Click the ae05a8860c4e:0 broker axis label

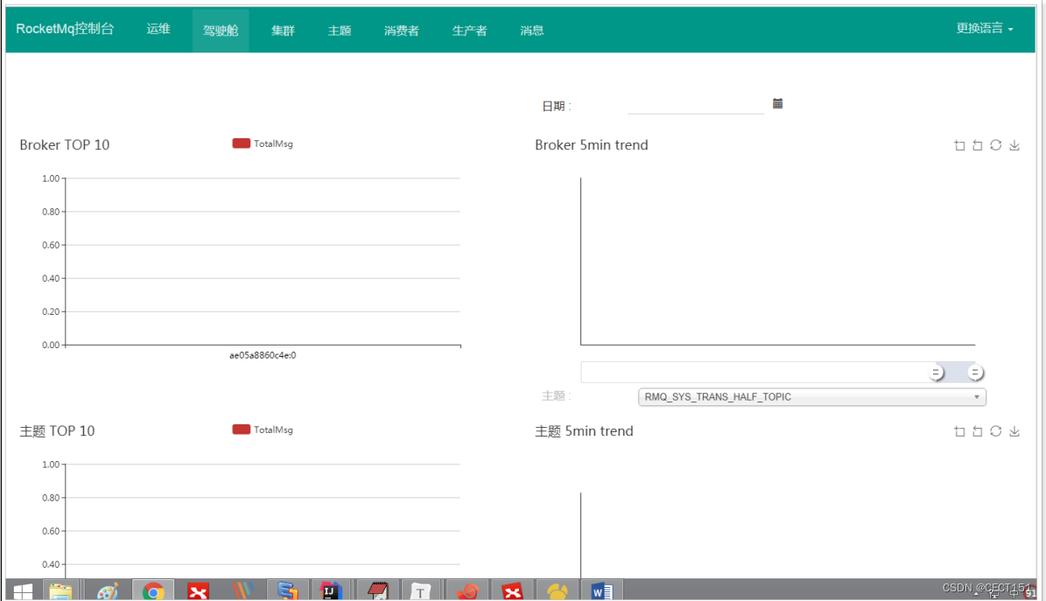[263, 355]
